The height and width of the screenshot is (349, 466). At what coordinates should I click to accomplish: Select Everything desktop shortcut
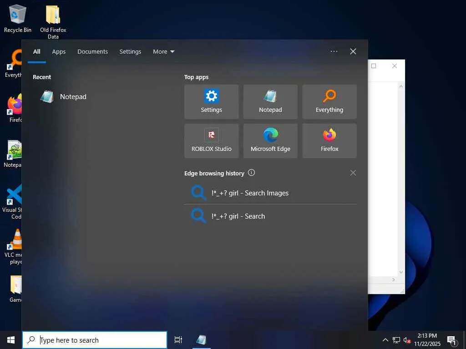pyautogui.click(x=13, y=64)
